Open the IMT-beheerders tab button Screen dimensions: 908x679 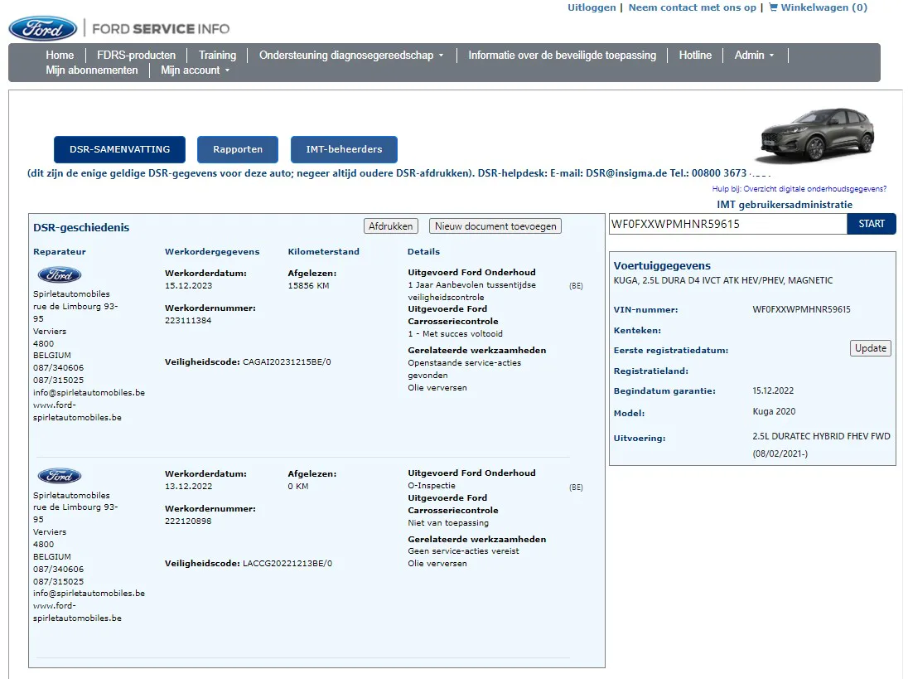pos(344,149)
